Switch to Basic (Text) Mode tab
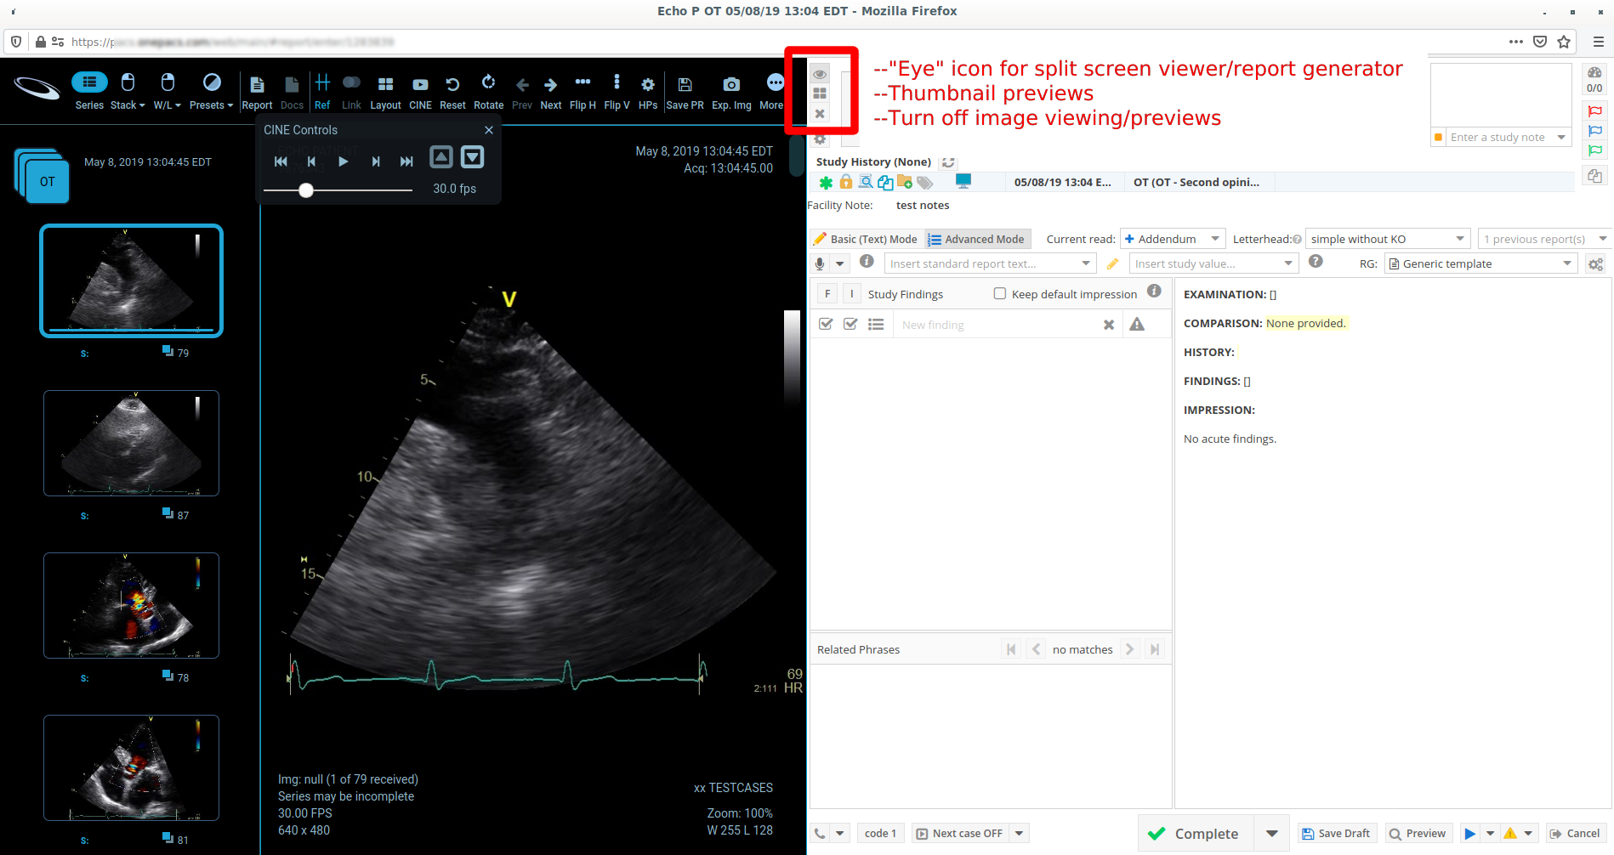The height and width of the screenshot is (855, 1614). pos(866,240)
